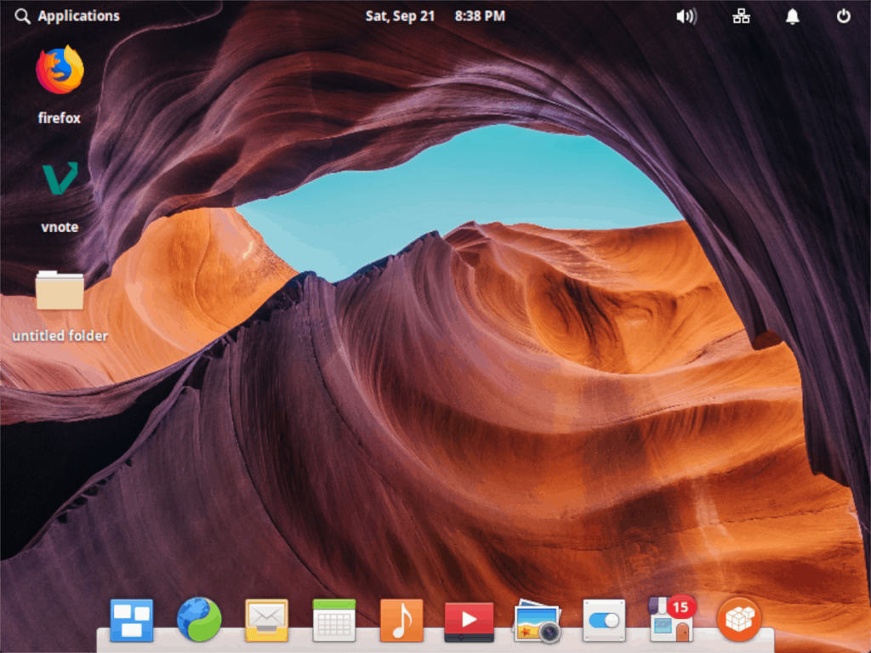Launch the Epiphany web browser in the dock
This screenshot has width=871, height=653.
(x=197, y=620)
